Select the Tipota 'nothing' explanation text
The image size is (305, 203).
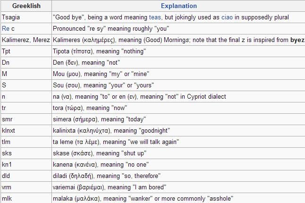click(x=99, y=51)
